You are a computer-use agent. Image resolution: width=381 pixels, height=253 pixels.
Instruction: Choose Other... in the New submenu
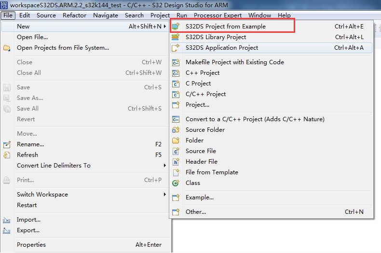point(271,212)
